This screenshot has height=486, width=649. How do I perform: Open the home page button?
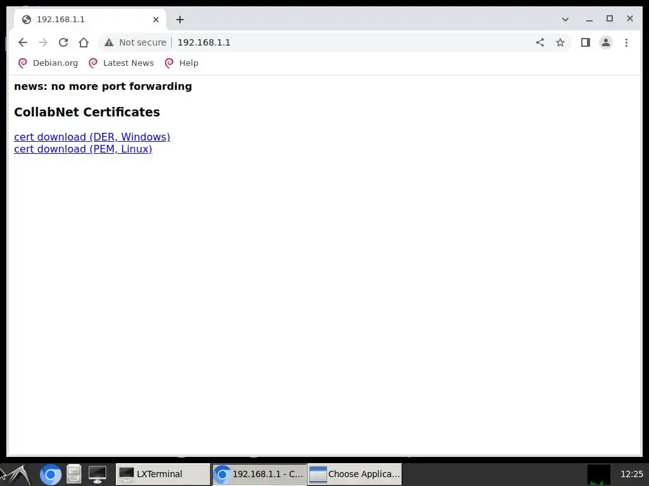pos(84,42)
